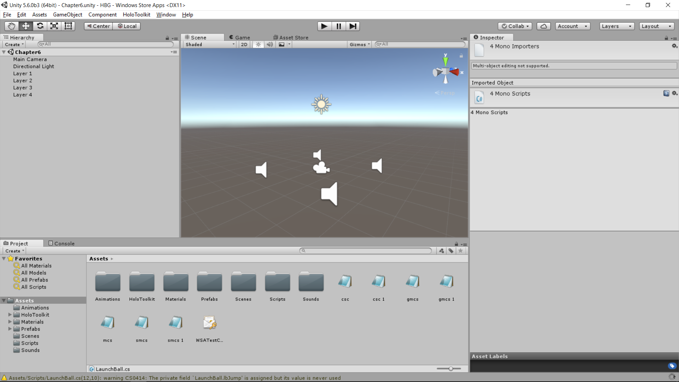Select Scripts folder thumbnail in Assets
679x382 pixels.
(277, 282)
